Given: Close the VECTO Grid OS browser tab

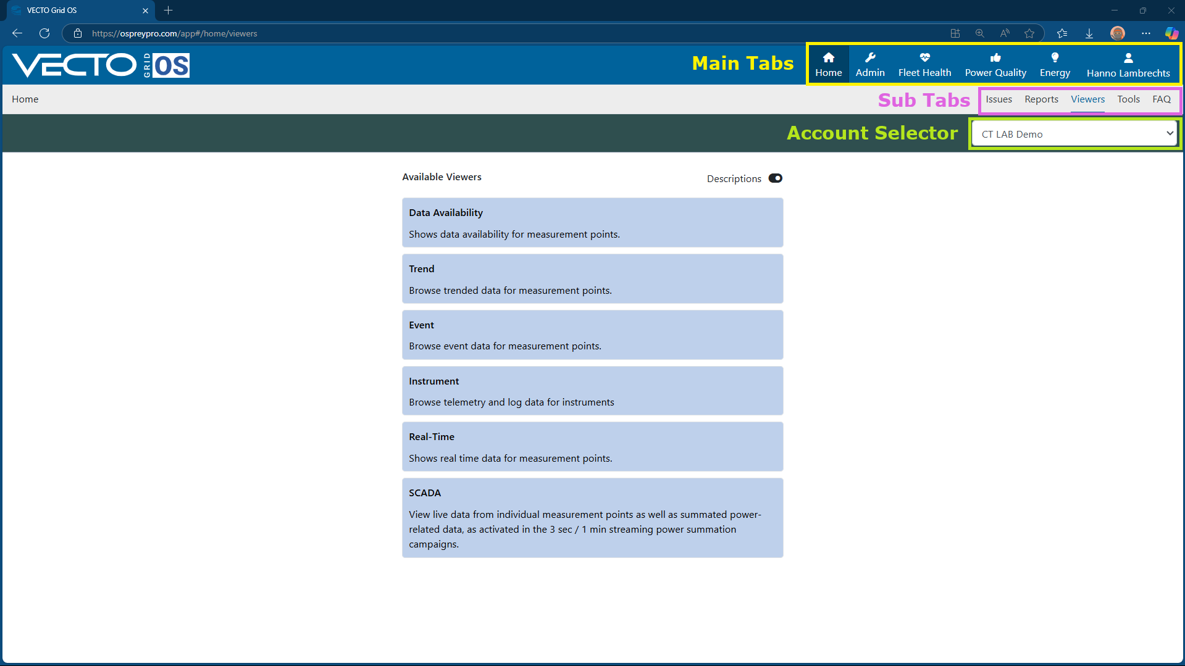Looking at the screenshot, I should 146,10.
